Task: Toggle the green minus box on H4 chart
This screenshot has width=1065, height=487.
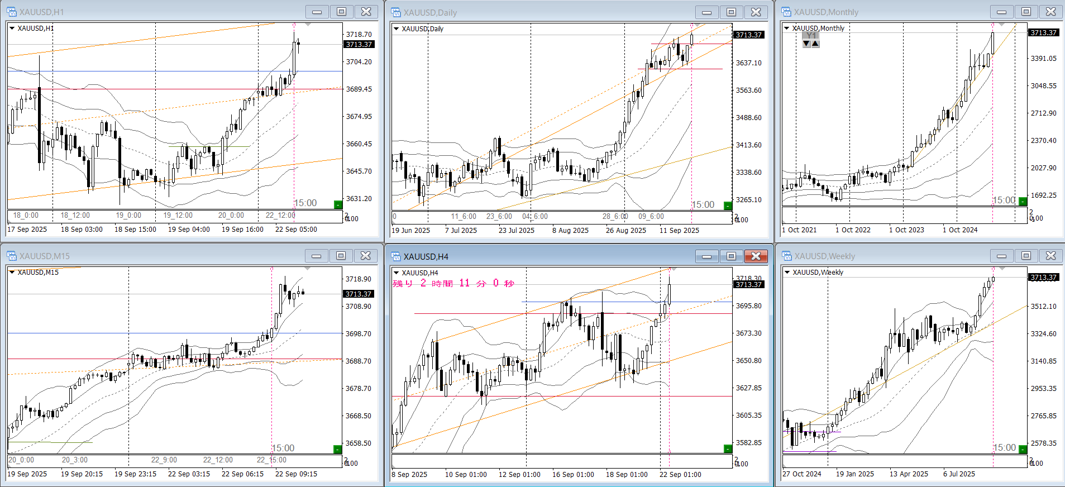Action: tap(728, 449)
